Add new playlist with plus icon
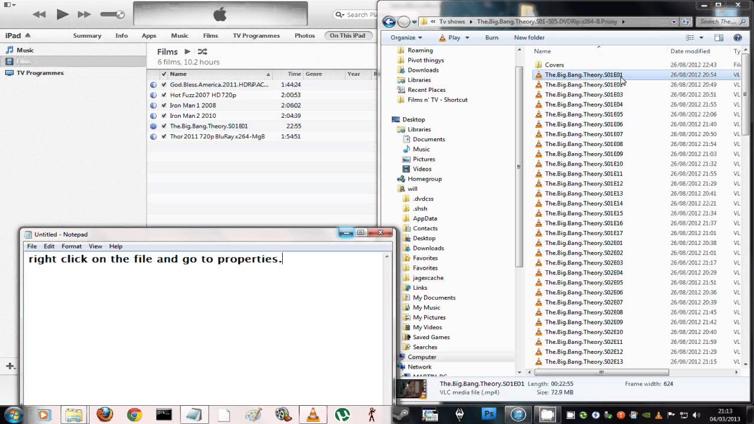The height and width of the screenshot is (424, 754). coord(9,366)
